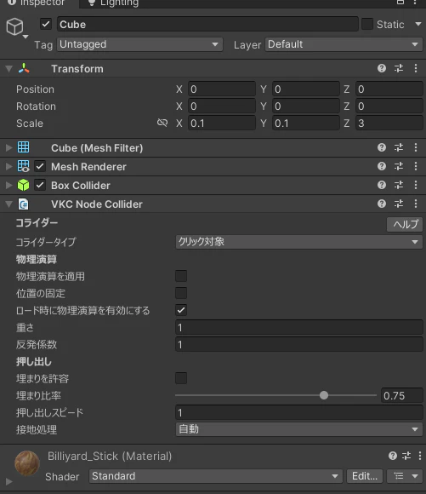This screenshot has width=426, height=494.
Task: Open the コライダータイプ dropdown
Action: (299, 242)
